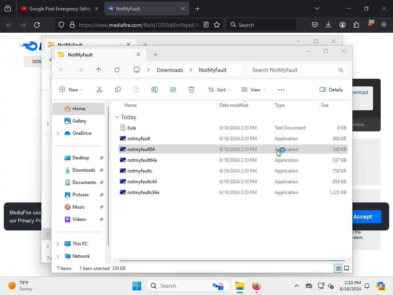Select the Eula text document

point(233,128)
